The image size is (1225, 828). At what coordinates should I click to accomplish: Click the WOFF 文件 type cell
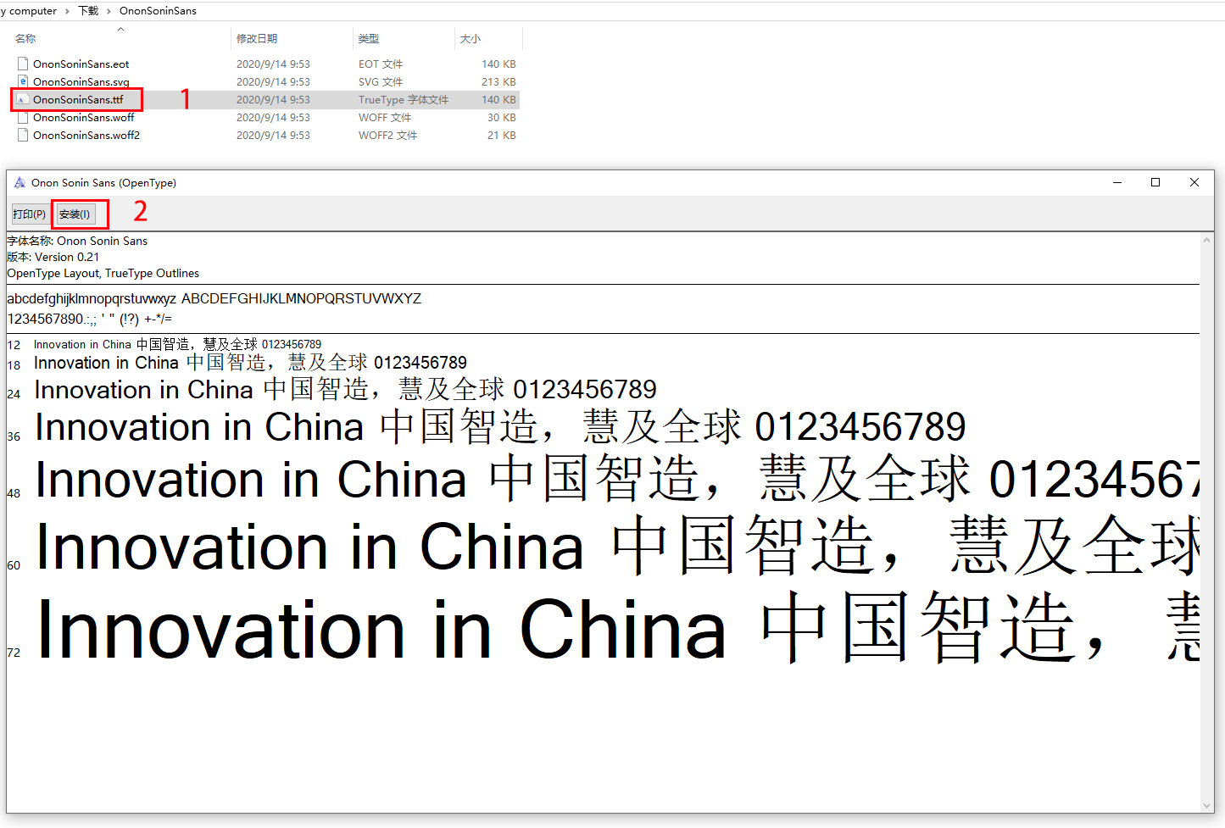tap(385, 117)
